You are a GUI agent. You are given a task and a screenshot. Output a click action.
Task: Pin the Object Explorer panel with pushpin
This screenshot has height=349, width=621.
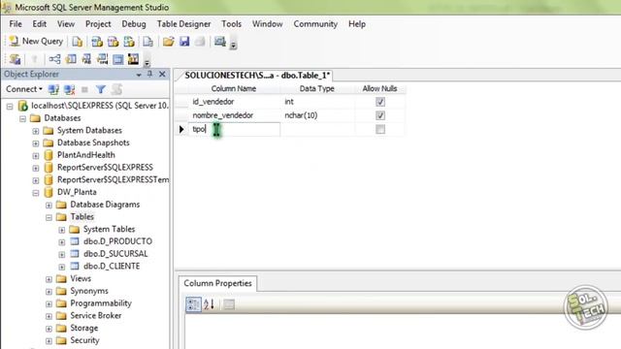[149, 74]
